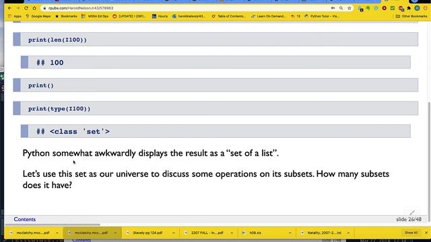Viewport: 431px width, 242px height.
Task: Expand options for first mcclatchy pdf download
Action: [x=57, y=233]
